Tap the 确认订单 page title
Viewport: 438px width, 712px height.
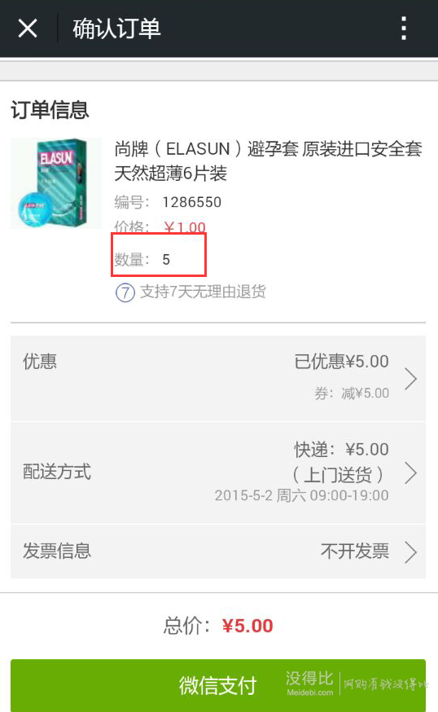click(116, 29)
